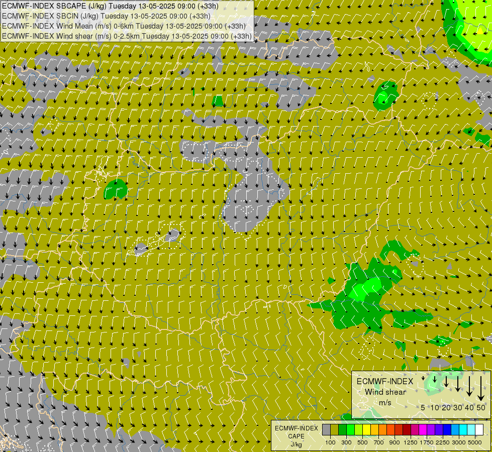Viewport: 492px width, 452px height.
Task: Select the lime yellow-green CAPE legend swatch
Action: click(x=359, y=430)
